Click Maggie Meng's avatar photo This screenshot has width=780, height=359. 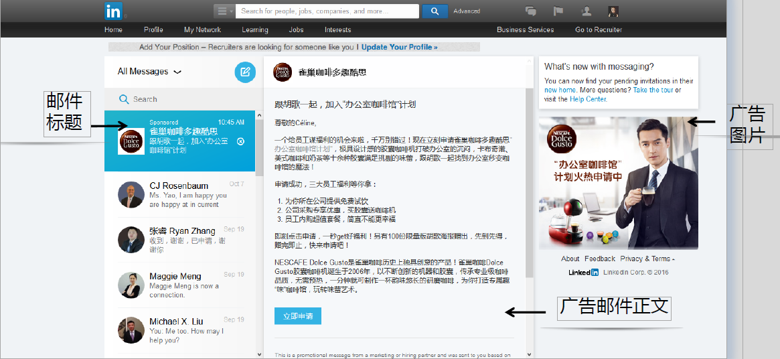point(131,285)
